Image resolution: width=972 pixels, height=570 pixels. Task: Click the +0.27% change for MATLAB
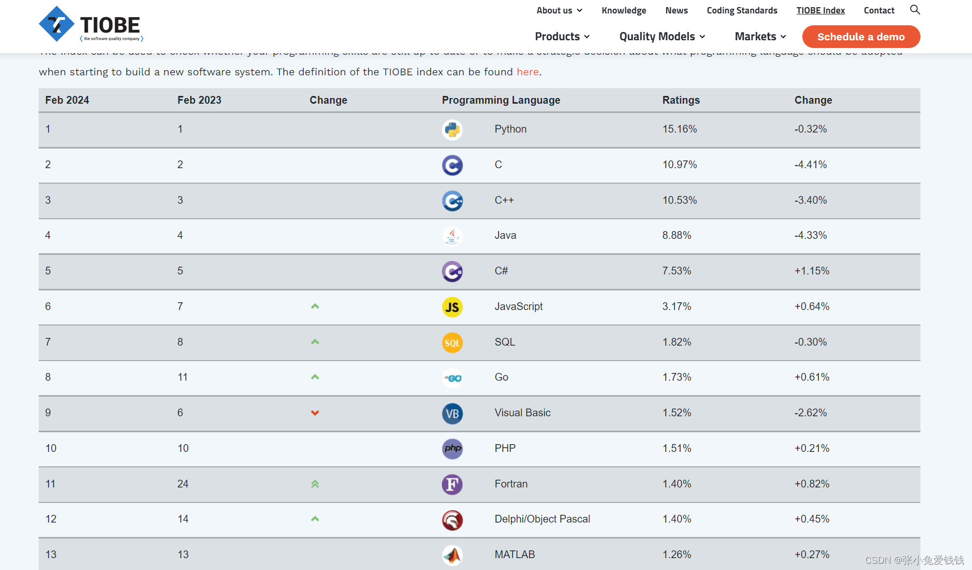click(x=812, y=555)
